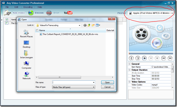The height and width of the screenshot is (107, 177).
Task: Toggle the select-all checkbox in video list header
Action: tap(7, 20)
